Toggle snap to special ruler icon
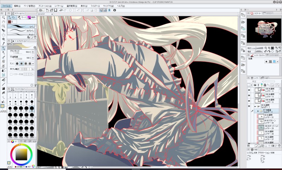 pos(105,10)
